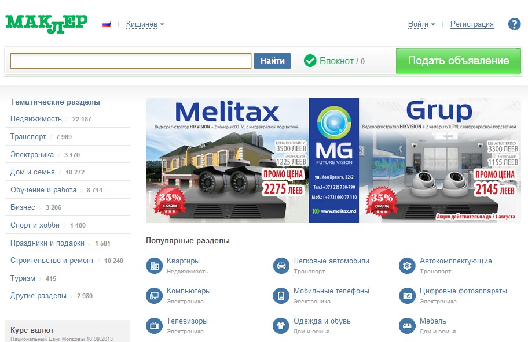Expand the Кишинёв city dropdown
This screenshot has width=528, height=342.
145,24
